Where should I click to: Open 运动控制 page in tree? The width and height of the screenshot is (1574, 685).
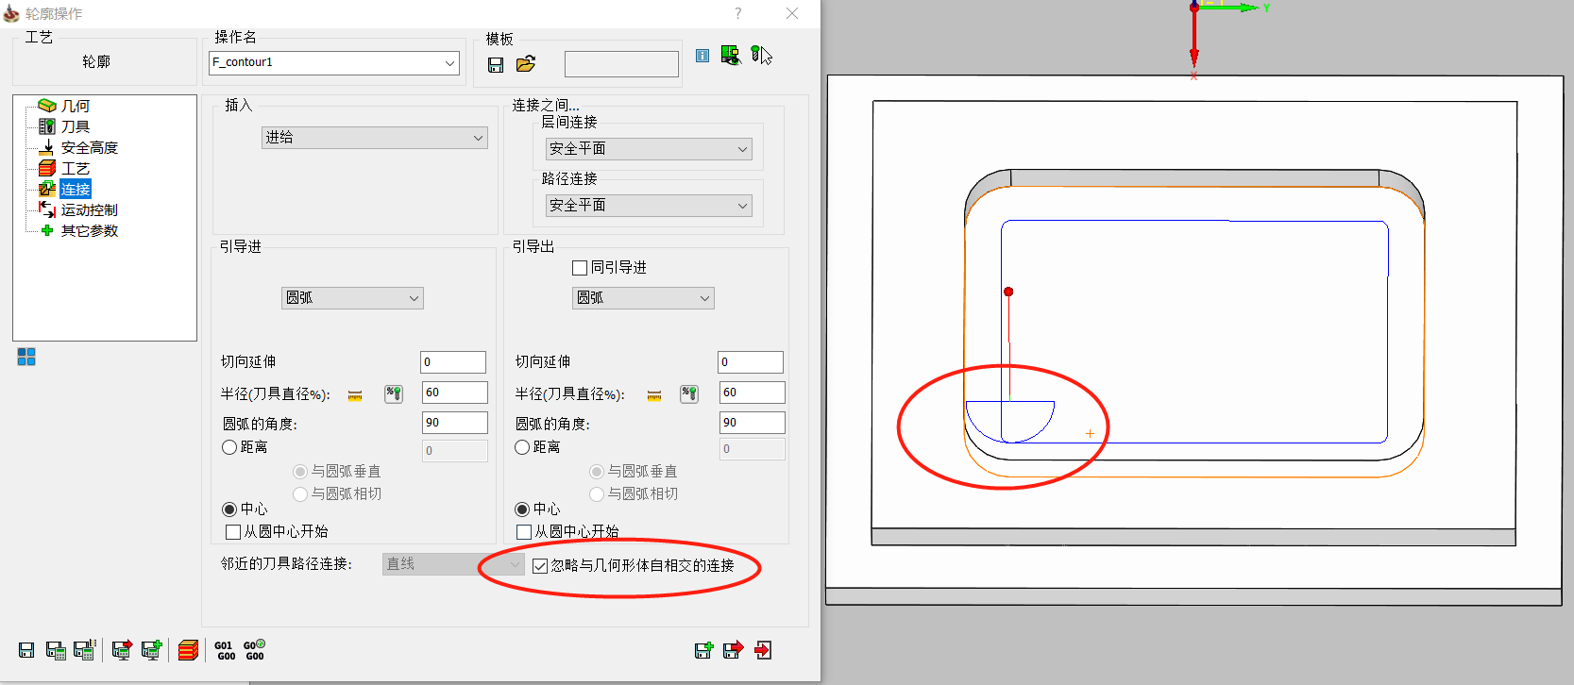[89, 209]
